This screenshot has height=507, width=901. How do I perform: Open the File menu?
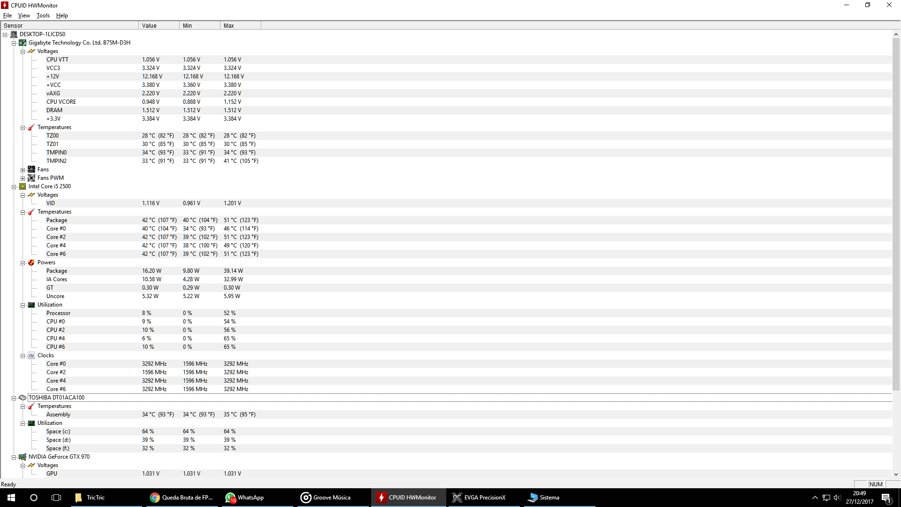pos(8,15)
